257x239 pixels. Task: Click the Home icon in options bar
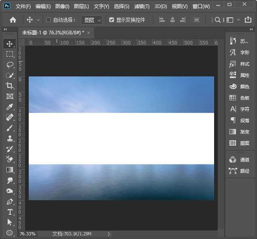(13, 20)
